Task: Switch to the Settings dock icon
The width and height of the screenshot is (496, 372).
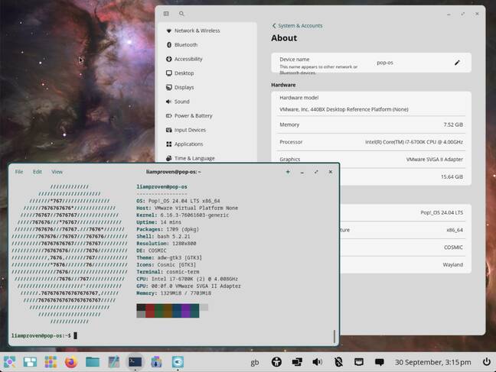Action: click(x=178, y=362)
